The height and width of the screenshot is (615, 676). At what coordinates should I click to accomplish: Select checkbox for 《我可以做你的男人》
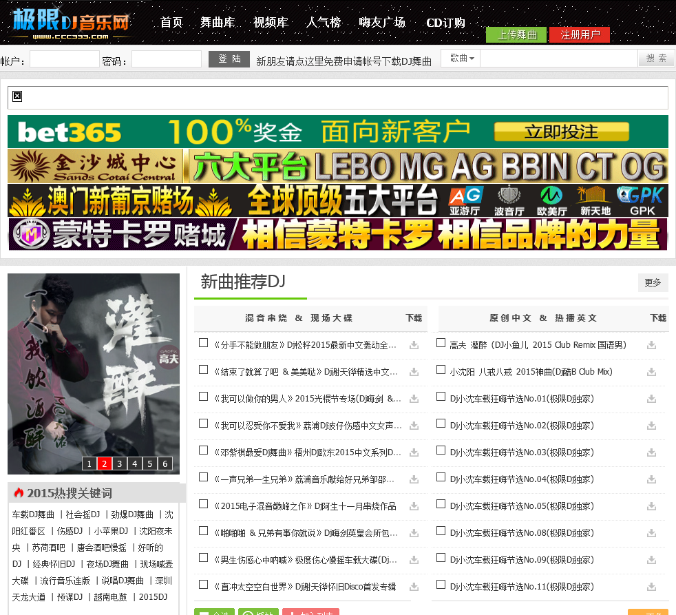(x=204, y=397)
